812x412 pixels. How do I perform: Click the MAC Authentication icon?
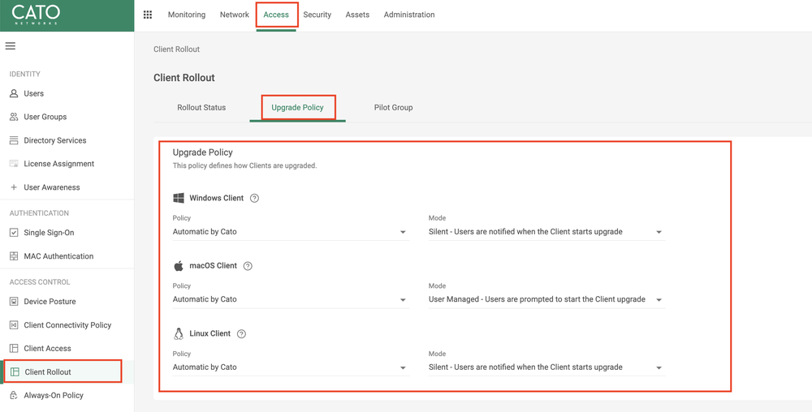(14, 256)
